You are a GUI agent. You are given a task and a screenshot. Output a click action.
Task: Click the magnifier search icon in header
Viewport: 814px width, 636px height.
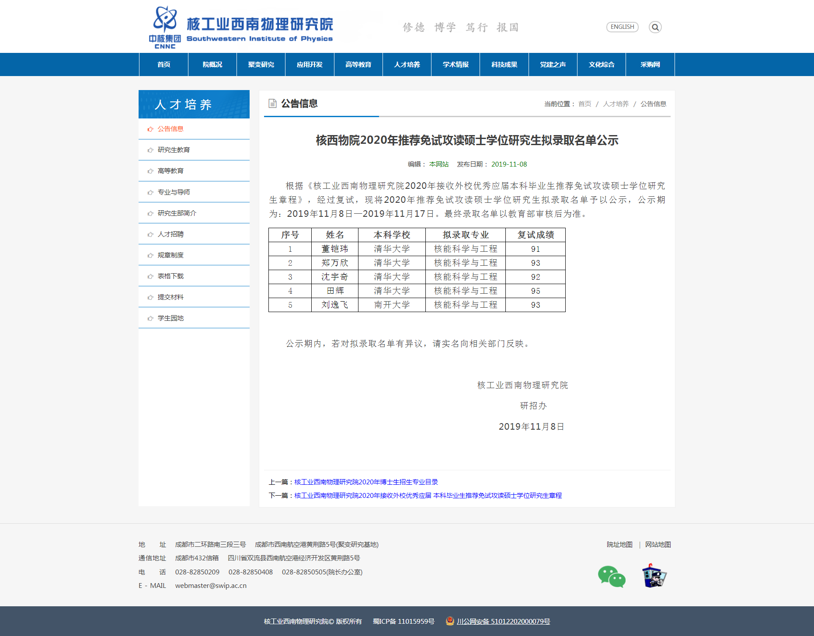coord(655,27)
